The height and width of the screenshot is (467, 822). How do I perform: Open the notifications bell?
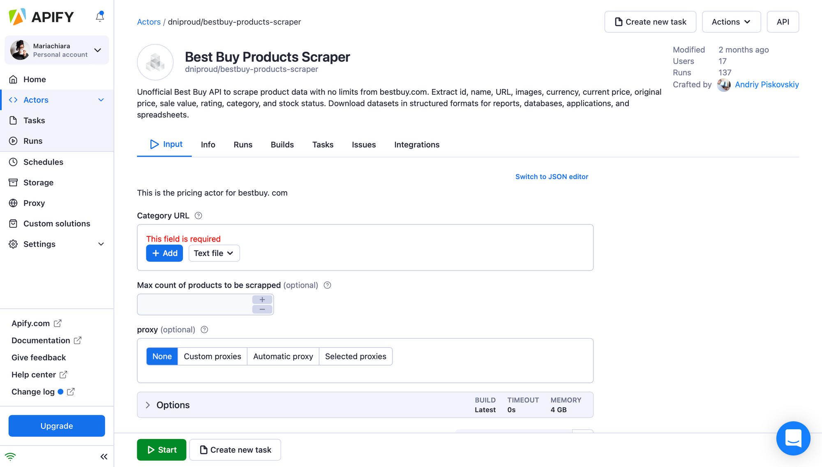[x=100, y=16]
